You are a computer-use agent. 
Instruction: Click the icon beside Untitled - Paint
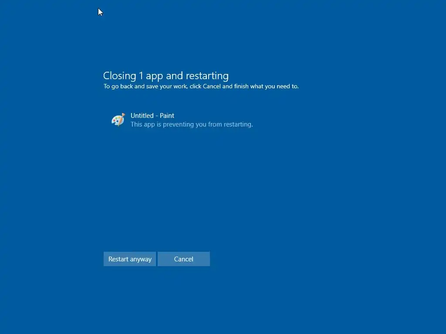point(118,120)
